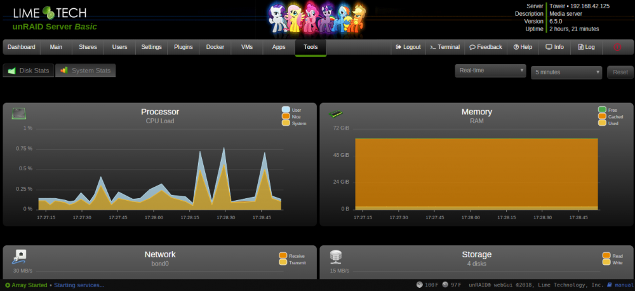This screenshot has width=635, height=291.
Task: Toggle the Read legend swatch
Action: point(606,256)
